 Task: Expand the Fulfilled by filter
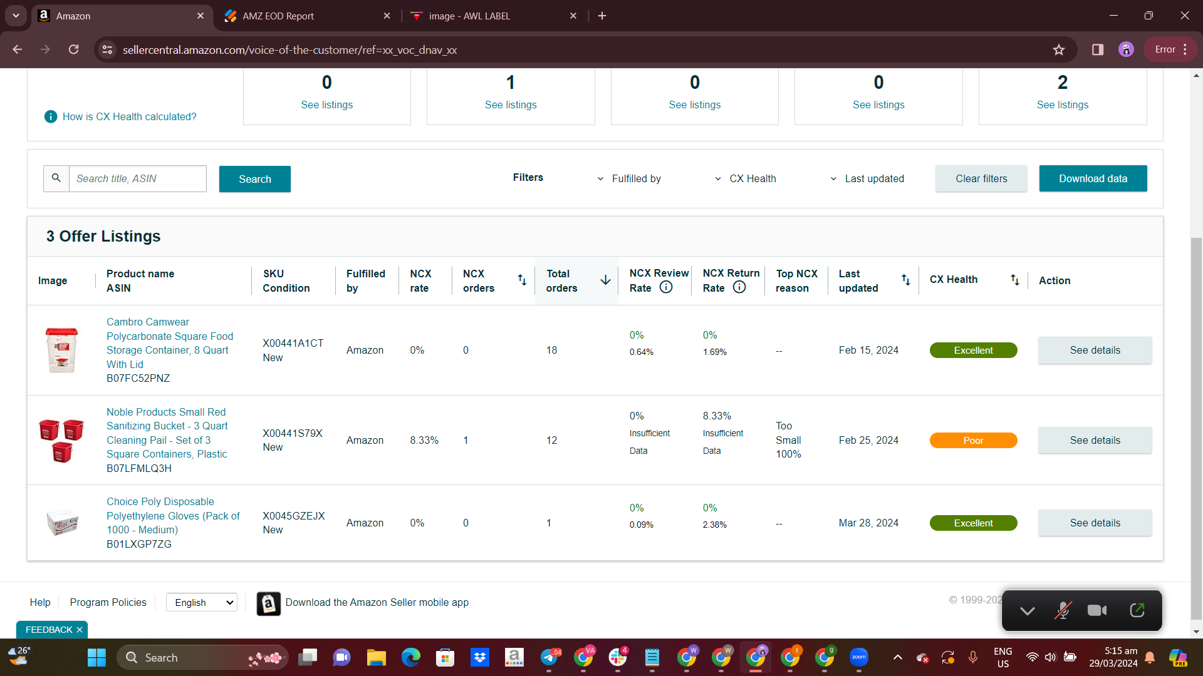click(629, 178)
